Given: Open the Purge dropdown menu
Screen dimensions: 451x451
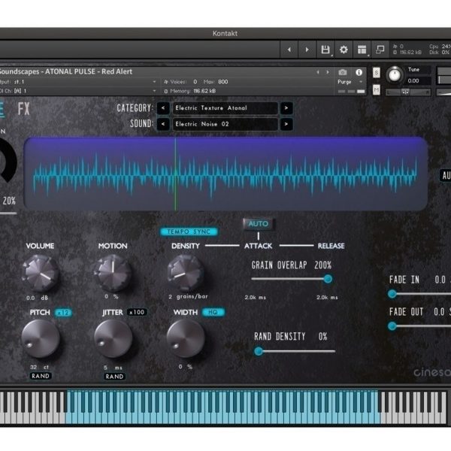Looking at the screenshot, I should (350, 82).
